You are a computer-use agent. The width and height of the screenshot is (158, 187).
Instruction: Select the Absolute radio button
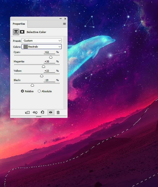tap(39, 91)
